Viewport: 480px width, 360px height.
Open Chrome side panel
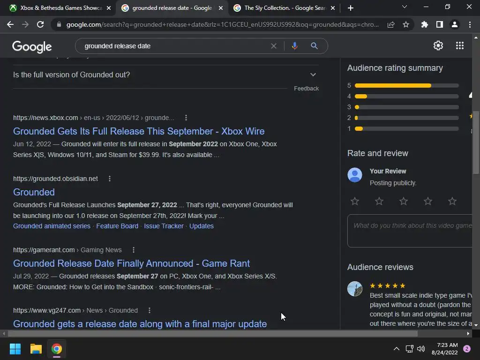(440, 24)
